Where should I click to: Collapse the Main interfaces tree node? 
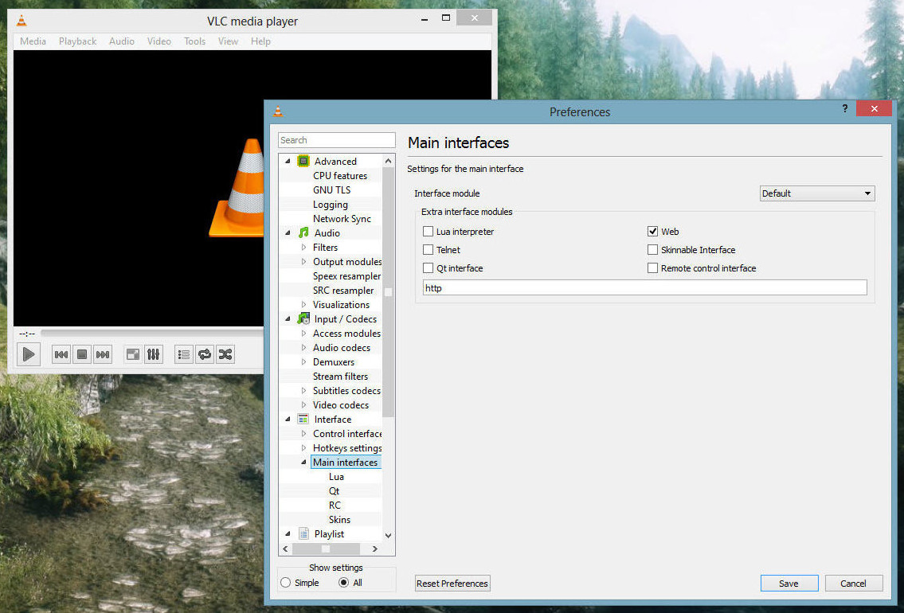click(x=303, y=463)
